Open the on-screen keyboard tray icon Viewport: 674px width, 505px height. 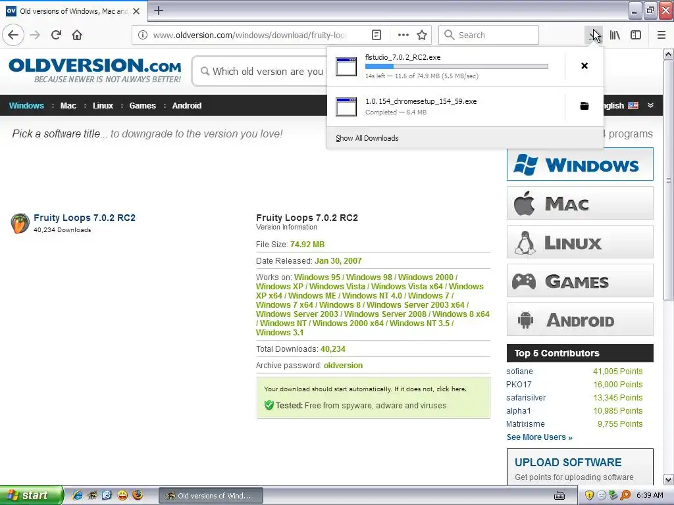[x=559, y=496]
